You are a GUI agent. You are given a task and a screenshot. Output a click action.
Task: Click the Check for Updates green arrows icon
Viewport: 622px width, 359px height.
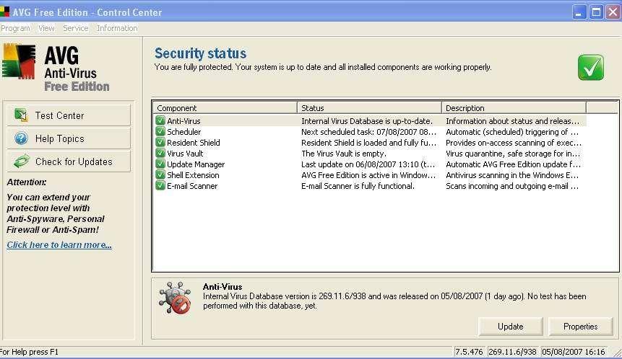[21, 161]
